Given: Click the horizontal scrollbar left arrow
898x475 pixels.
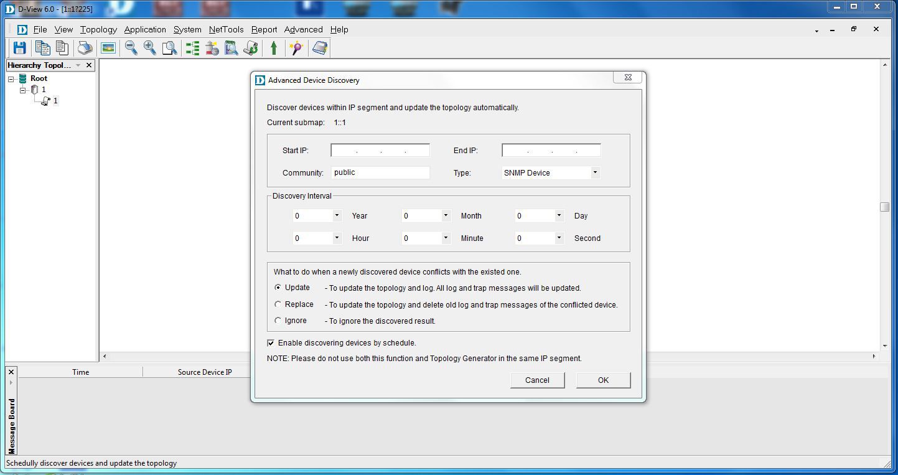Looking at the screenshot, I should (105, 356).
